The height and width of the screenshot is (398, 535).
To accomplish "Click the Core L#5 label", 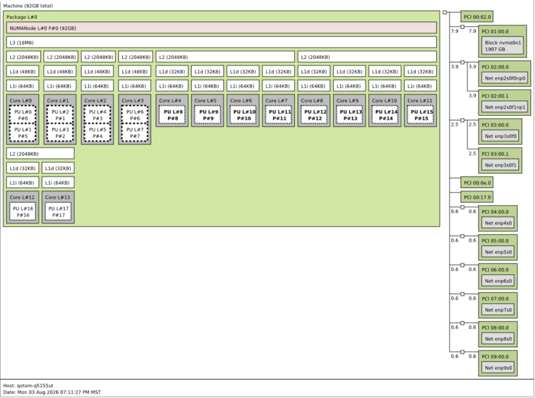I will [205, 101].
